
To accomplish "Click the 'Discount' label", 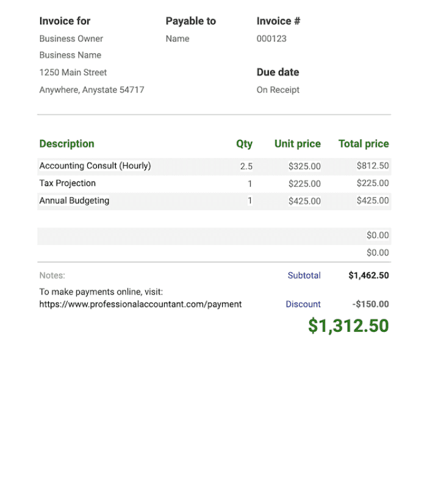I will pyautogui.click(x=303, y=304).
